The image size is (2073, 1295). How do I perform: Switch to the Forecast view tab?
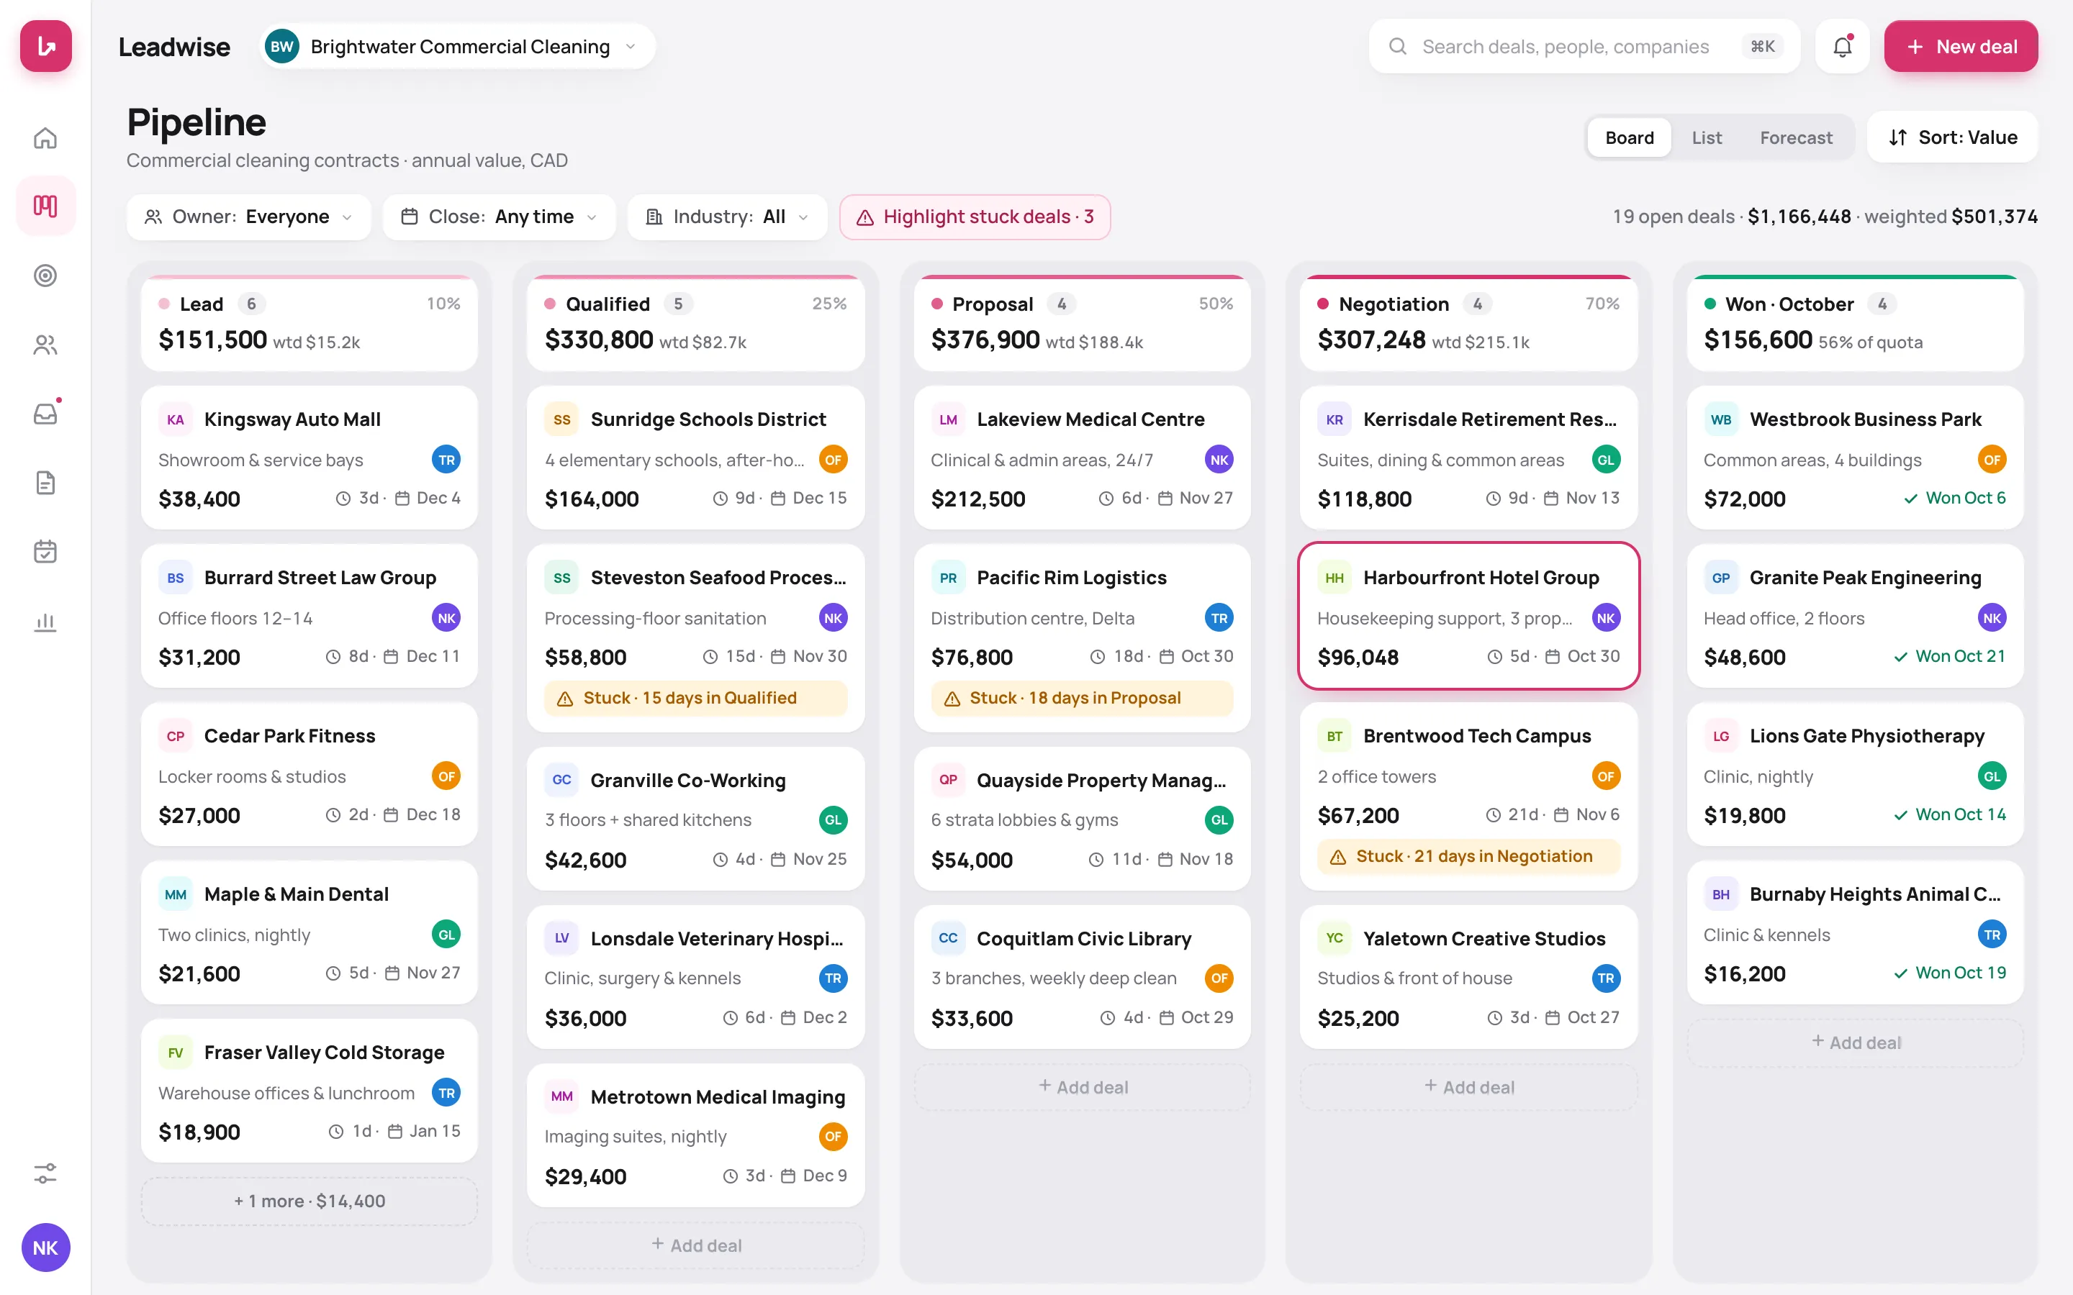(1795, 138)
